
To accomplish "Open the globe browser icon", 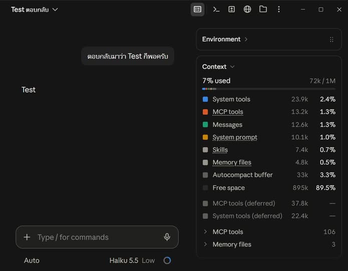I will tap(247, 10).
